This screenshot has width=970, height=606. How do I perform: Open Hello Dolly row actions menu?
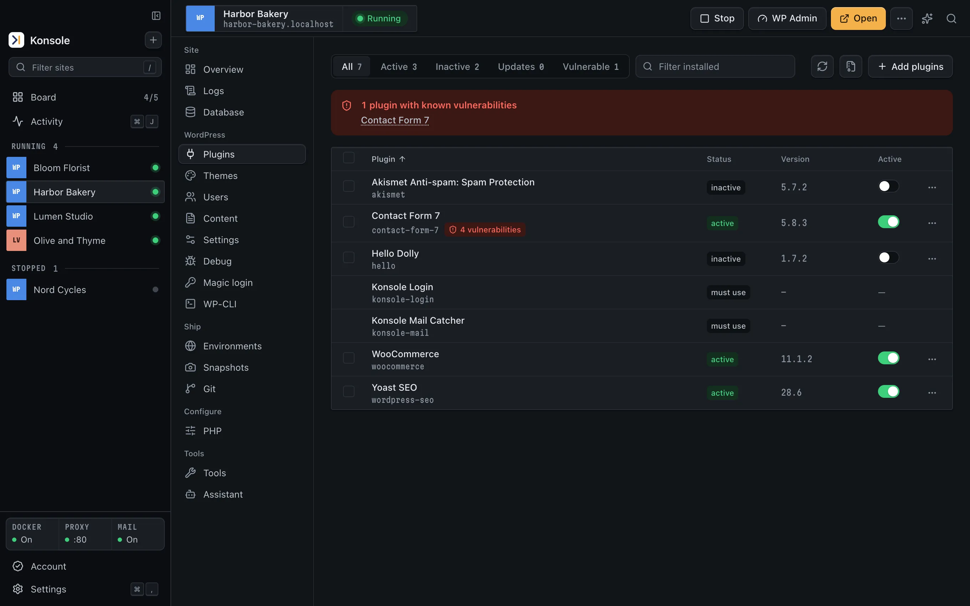(x=932, y=259)
